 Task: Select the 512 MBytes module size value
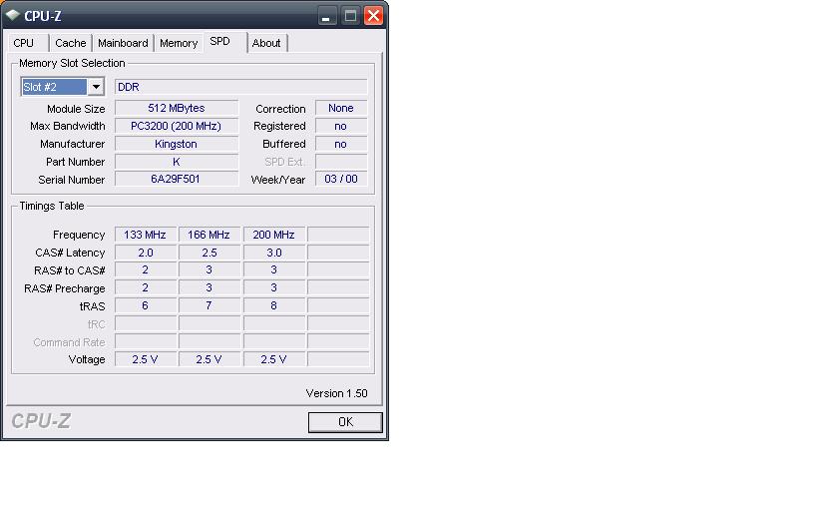(x=177, y=108)
